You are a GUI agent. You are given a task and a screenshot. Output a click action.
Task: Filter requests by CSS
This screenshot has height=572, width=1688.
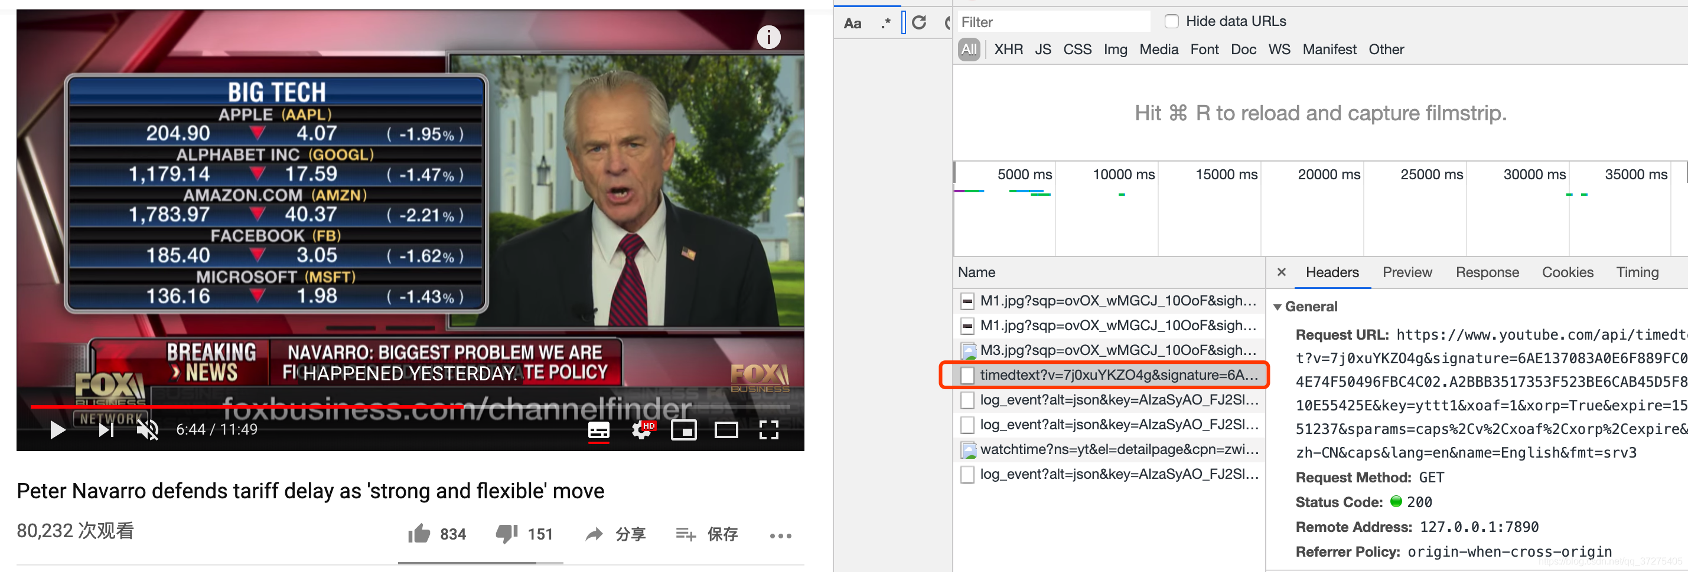[x=1077, y=50]
